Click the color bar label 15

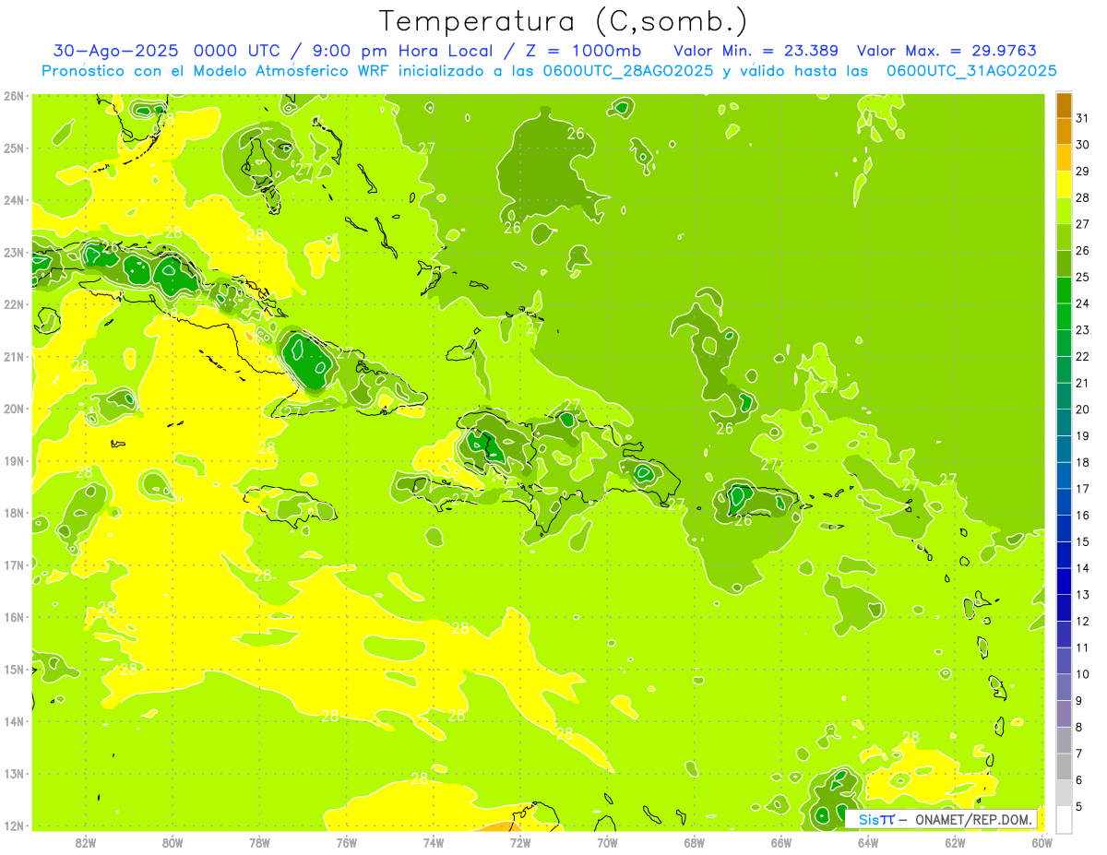[x=1083, y=542]
